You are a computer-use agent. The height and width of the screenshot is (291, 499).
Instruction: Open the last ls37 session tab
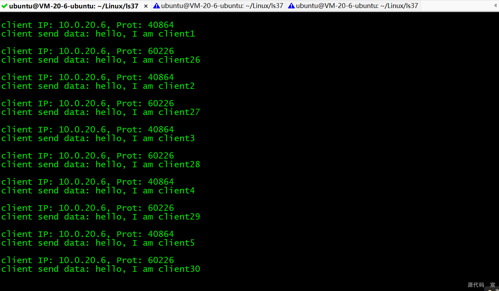(353, 6)
